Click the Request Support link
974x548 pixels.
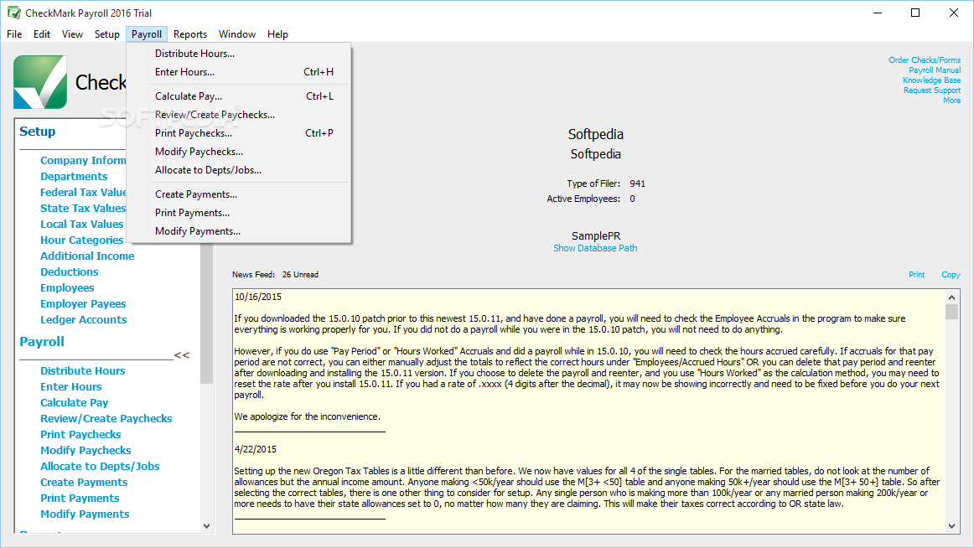click(932, 90)
